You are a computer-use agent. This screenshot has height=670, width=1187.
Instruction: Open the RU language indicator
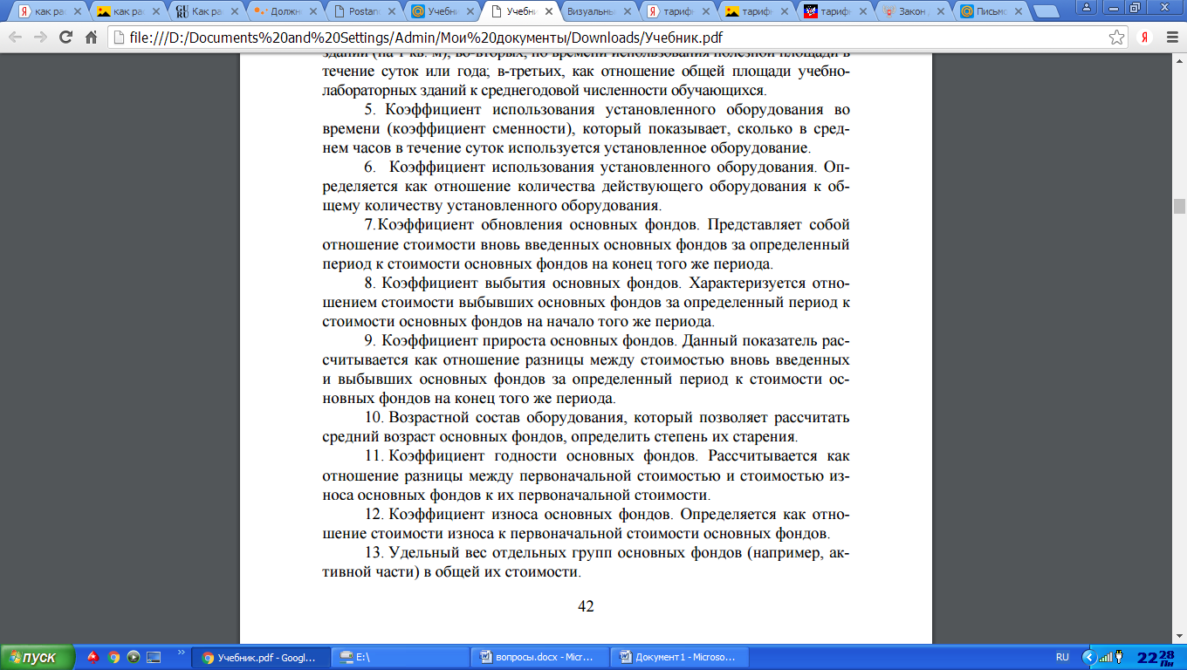[x=1062, y=658]
